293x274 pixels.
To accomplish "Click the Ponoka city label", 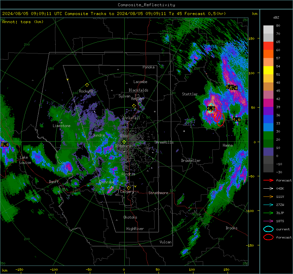I will click(x=148, y=67).
